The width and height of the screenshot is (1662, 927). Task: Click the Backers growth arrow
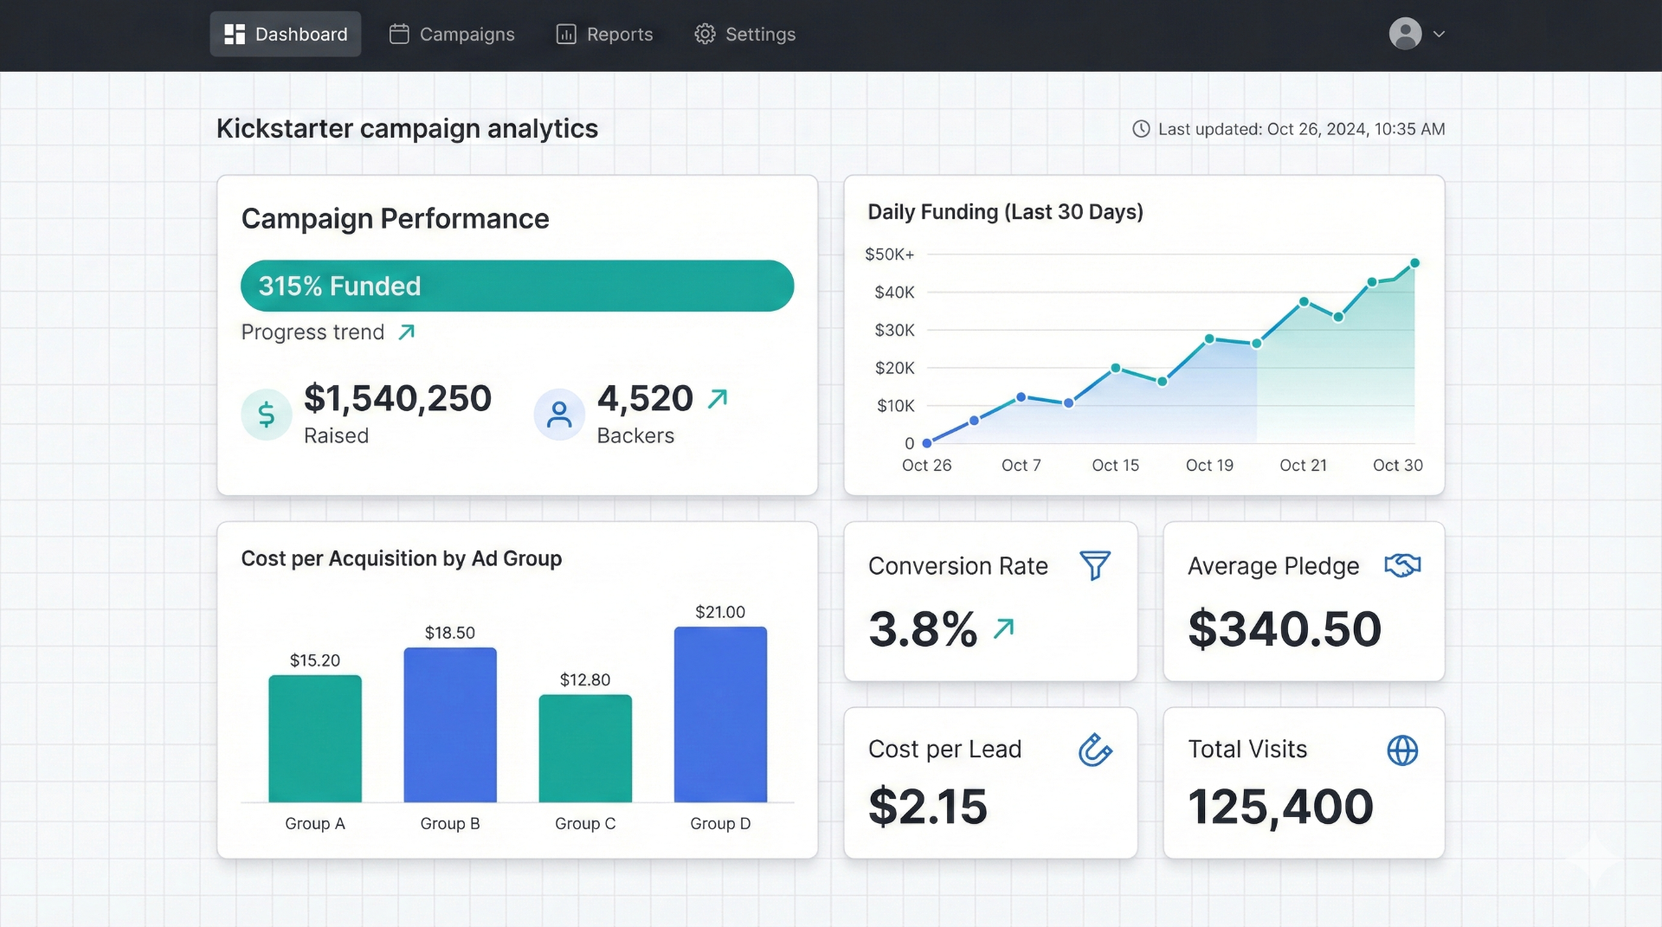pyautogui.click(x=718, y=397)
